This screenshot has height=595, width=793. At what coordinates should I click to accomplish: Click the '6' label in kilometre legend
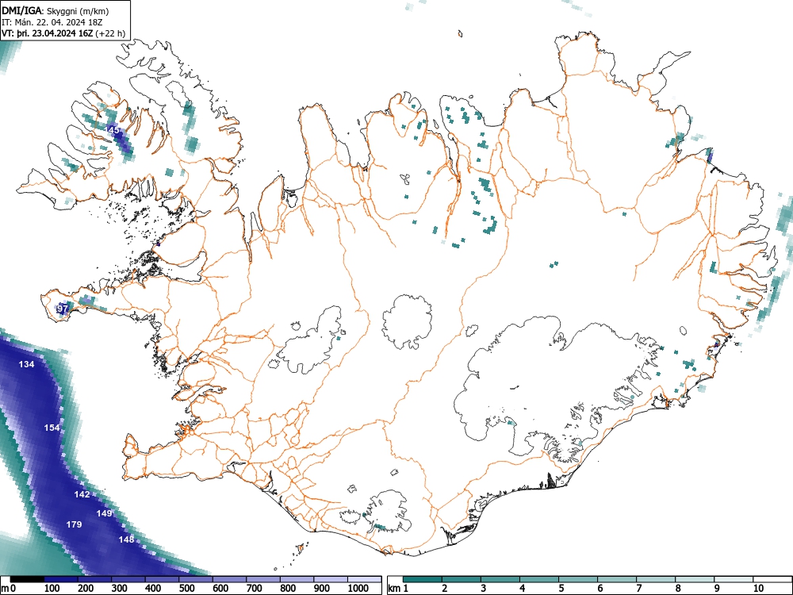pos(600,589)
